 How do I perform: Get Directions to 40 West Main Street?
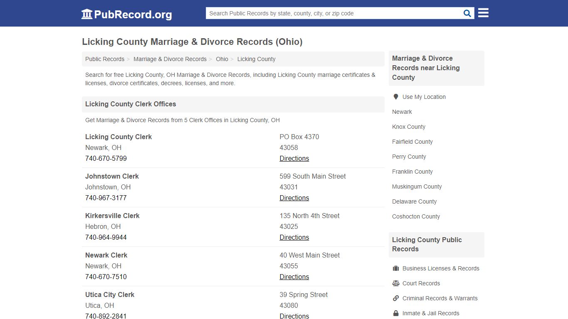[x=294, y=277]
